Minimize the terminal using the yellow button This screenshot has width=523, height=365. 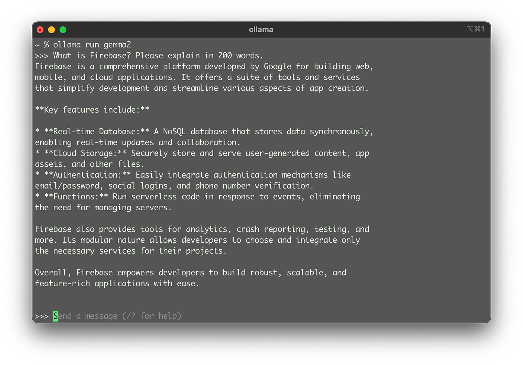pyautogui.click(x=52, y=30)
